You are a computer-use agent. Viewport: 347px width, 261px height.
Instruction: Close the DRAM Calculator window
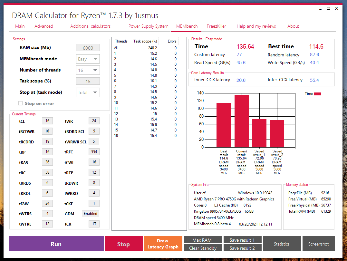pyautogui.click(x=337, y=8)
